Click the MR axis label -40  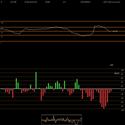pos(122,98)
